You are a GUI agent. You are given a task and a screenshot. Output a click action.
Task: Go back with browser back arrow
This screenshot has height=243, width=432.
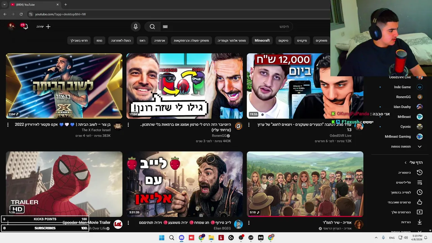click(x=5, y=14)
